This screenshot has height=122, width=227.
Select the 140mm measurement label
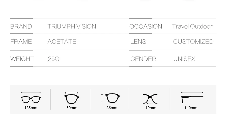point(191,108)
